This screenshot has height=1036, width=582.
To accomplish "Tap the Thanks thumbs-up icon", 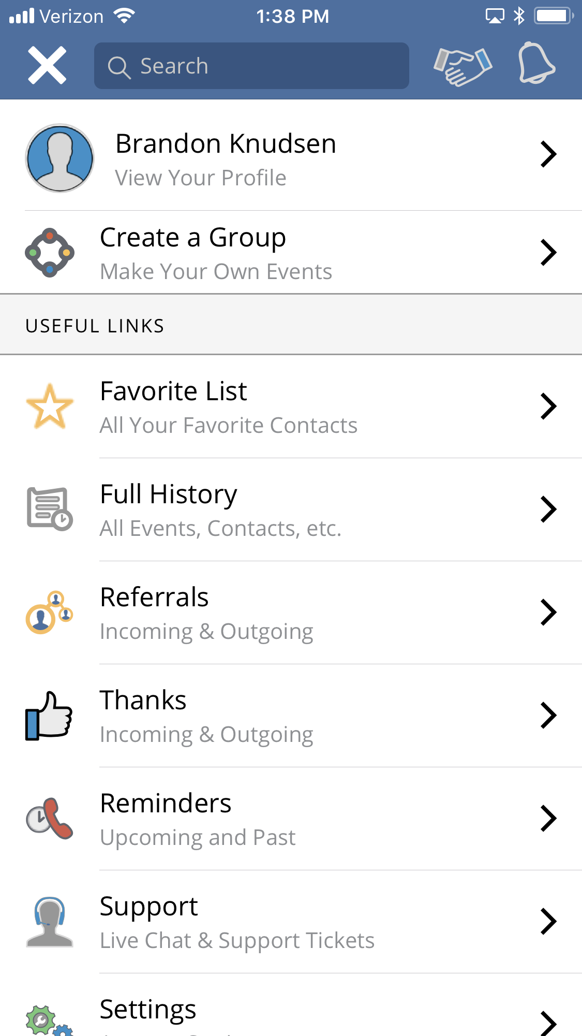I will 50,716.
